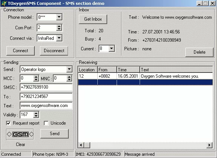Click the inbox time 27.07.2001 13:46:56

(x=161, y=32)
